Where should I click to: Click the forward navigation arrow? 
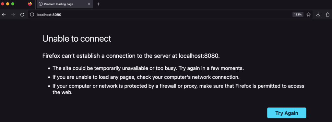point(13,15)
